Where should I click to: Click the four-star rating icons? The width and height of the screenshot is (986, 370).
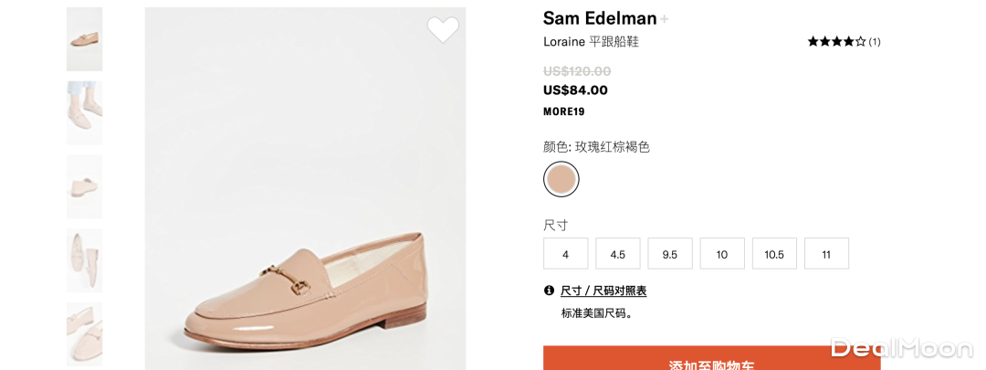point(836,41)
